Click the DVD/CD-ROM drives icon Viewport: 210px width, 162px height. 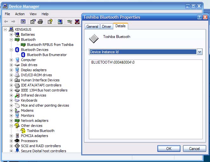pyautogui.click(x=17, y=75)
